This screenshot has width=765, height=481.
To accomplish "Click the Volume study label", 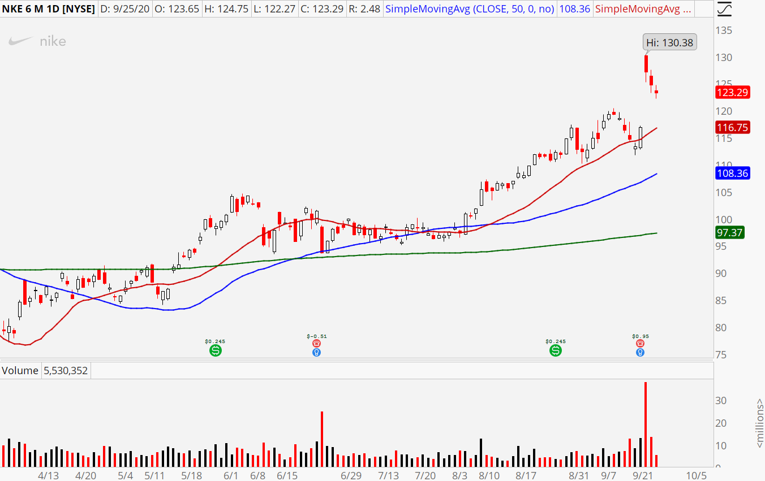I will click(20, 371).
